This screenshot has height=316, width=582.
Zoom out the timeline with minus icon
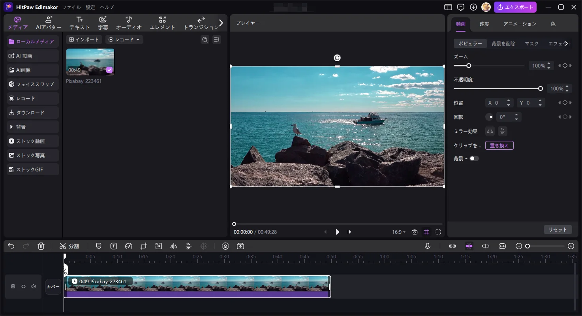click(519, 246)
